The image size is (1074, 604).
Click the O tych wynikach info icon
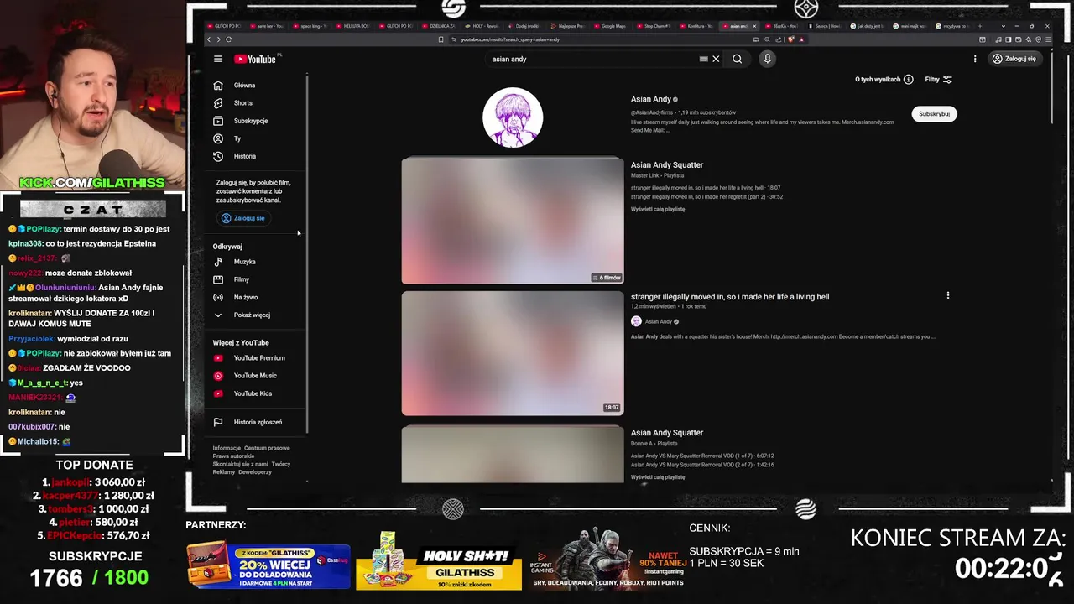coord(908,79)
